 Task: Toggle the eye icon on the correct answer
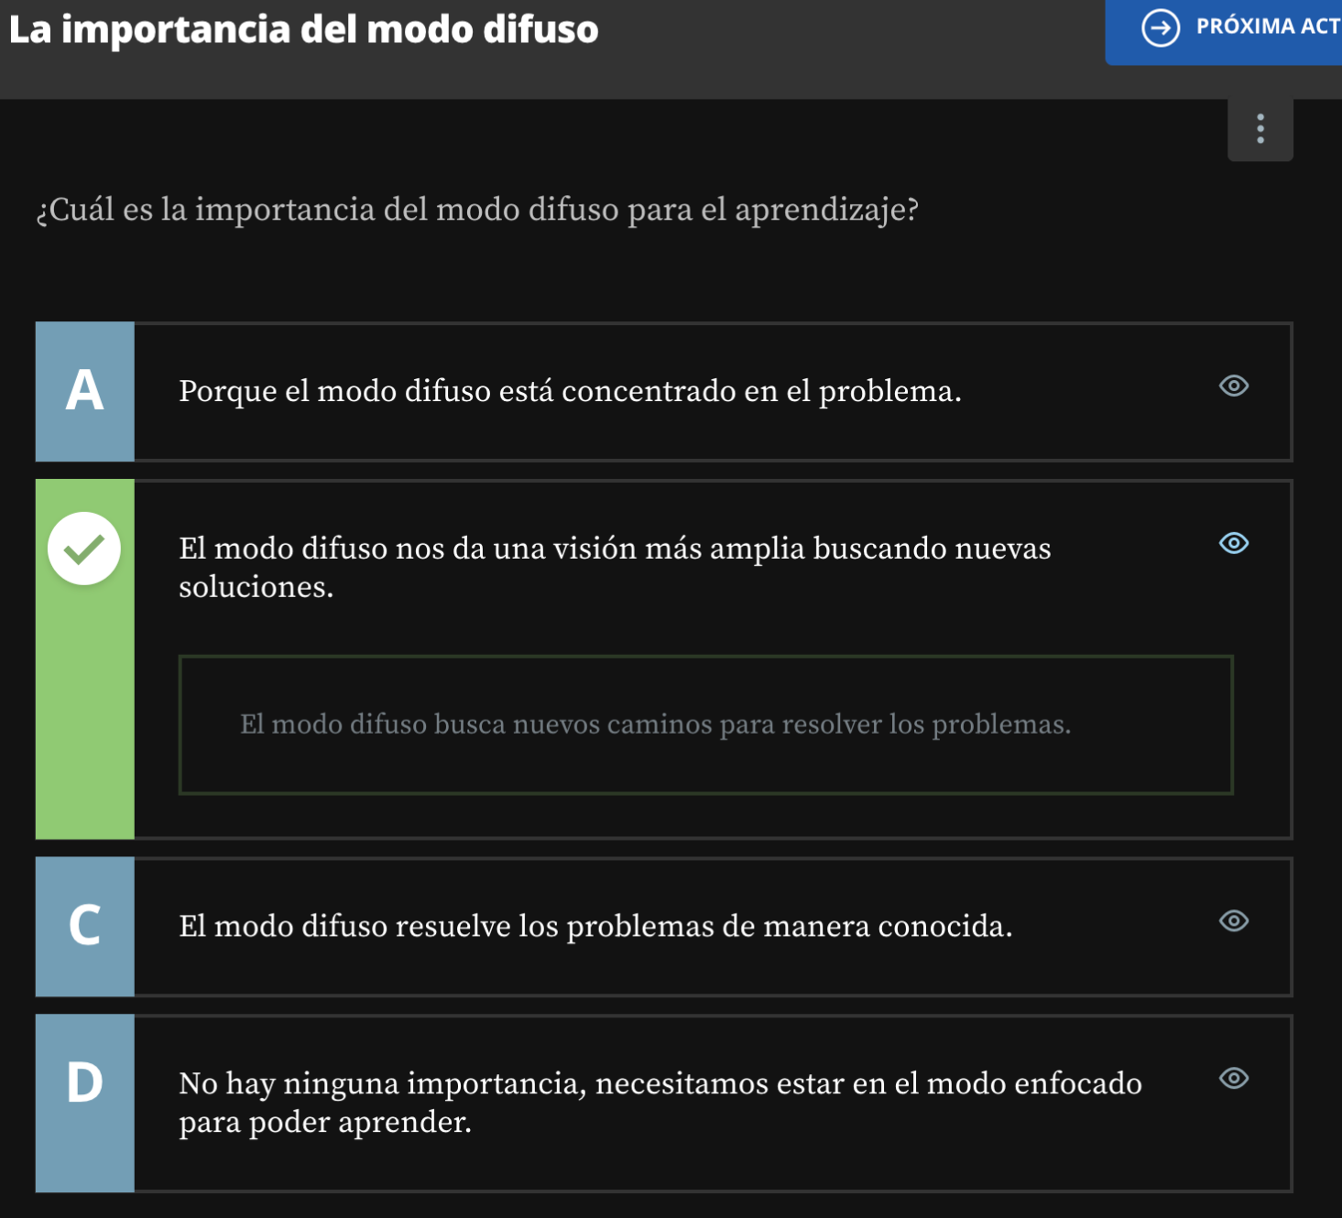[x=1233, y=543]
